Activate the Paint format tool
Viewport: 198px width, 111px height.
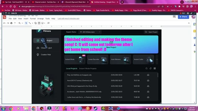(x=15, y=23)
